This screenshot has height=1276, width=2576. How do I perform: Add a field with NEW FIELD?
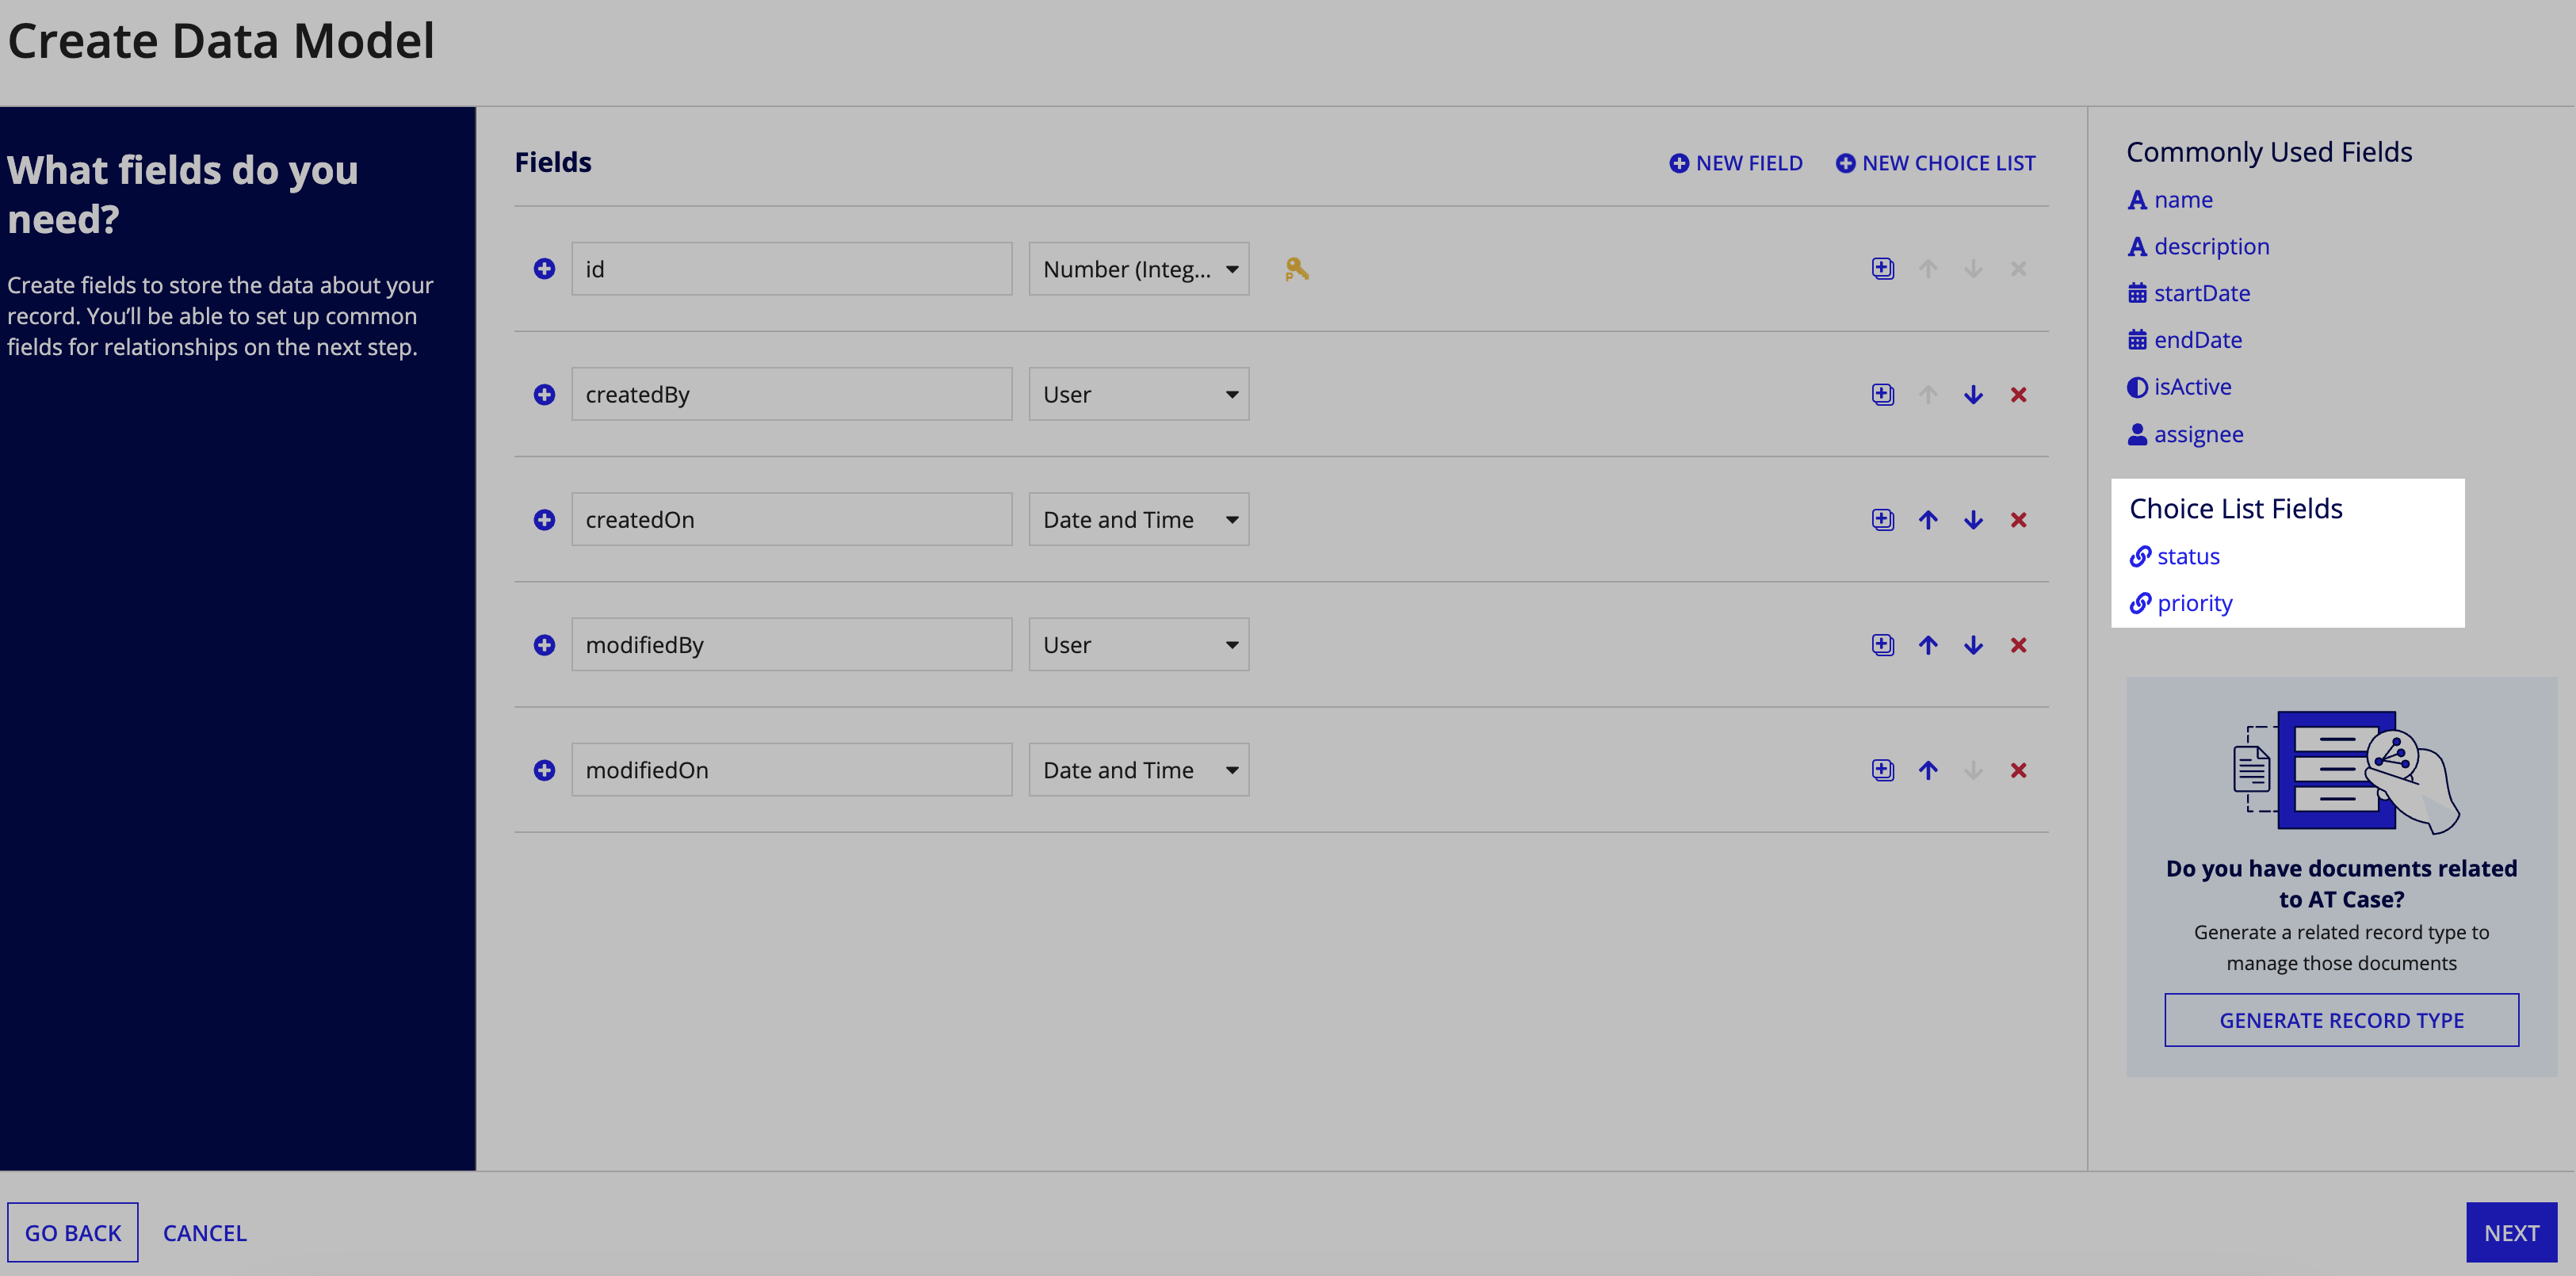(x=1736, y=163)
